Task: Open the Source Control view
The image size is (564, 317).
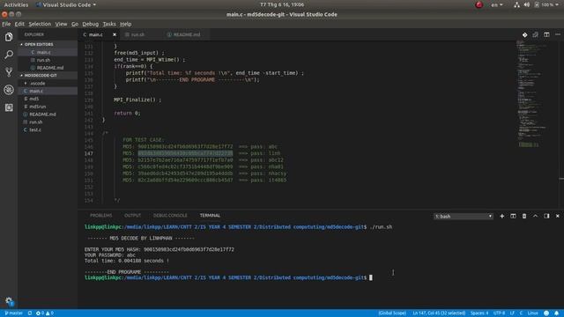Action: (x=9, y=72)
